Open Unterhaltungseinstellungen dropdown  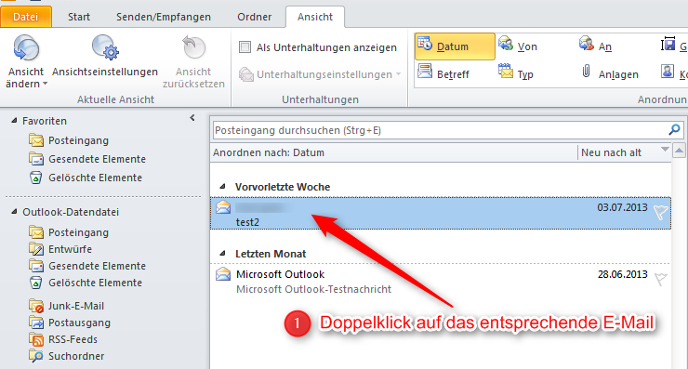320,74
